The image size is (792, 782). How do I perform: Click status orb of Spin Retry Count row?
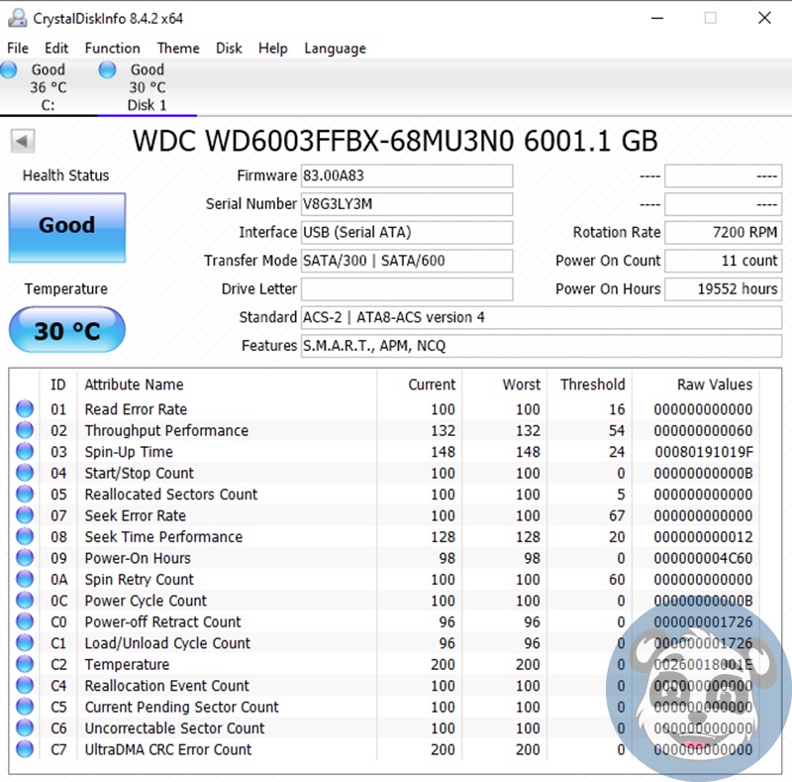[x=25, y=579]
